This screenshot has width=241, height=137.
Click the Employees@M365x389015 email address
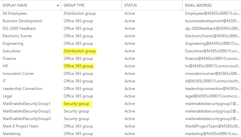pos(212,13)
